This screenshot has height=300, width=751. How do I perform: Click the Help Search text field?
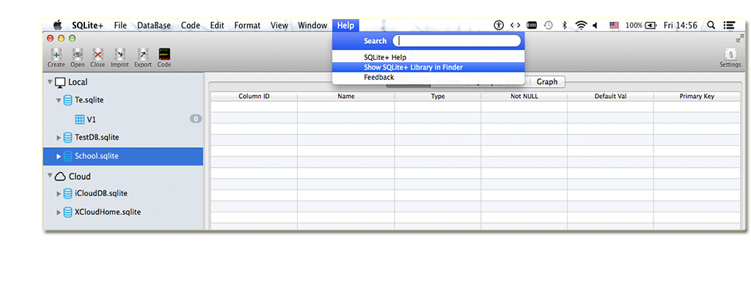(x=456, y=40)
